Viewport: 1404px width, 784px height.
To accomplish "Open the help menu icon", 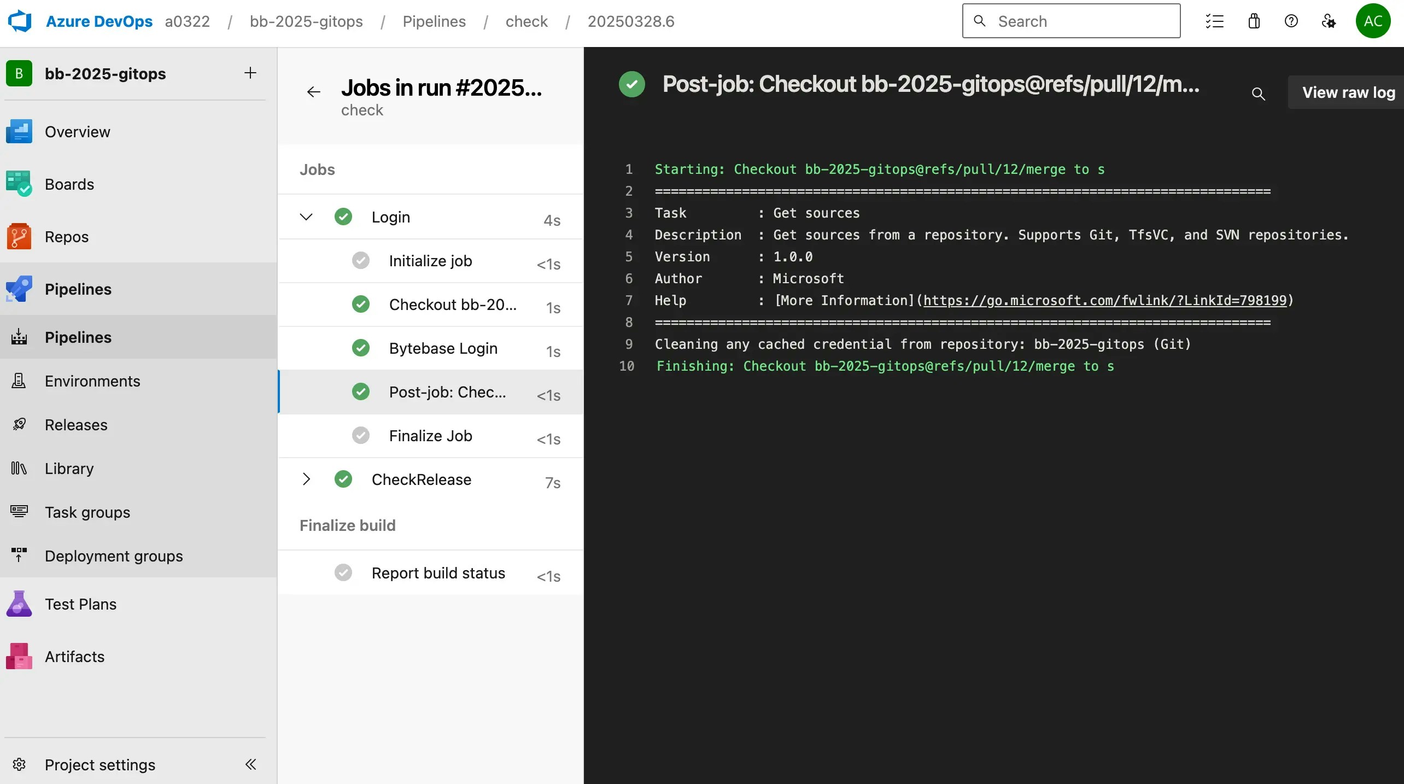I will (1291, 21).
